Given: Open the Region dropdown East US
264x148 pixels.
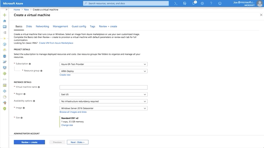Looking at the screenshot, I should point(103,94).
